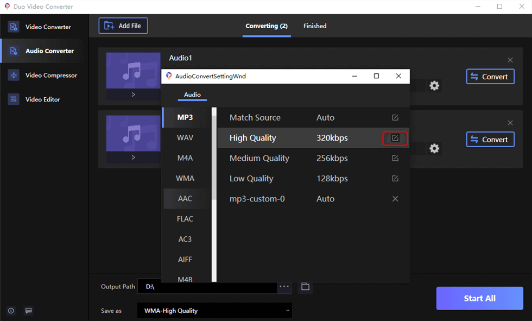Image resolution: width=532 pixels, height=321 pixels.
Task: Open settings gear for second audio item
Action: [434, 148]
